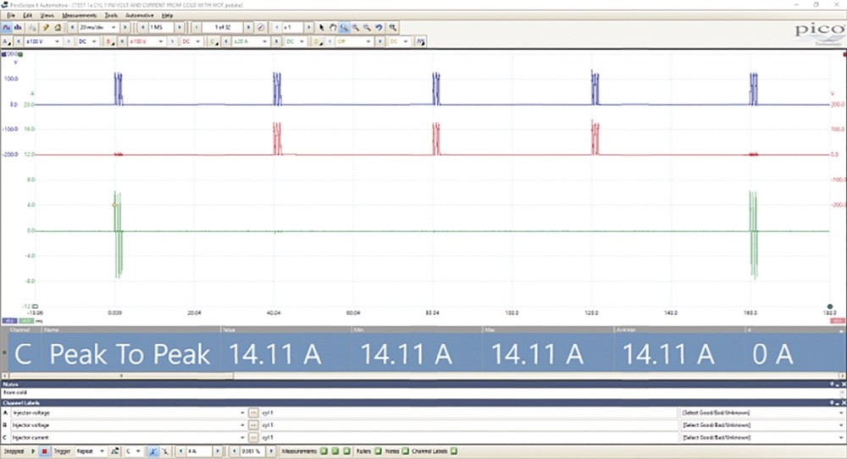Open the Edit menu
847x459 pixels.
point(28,15)
